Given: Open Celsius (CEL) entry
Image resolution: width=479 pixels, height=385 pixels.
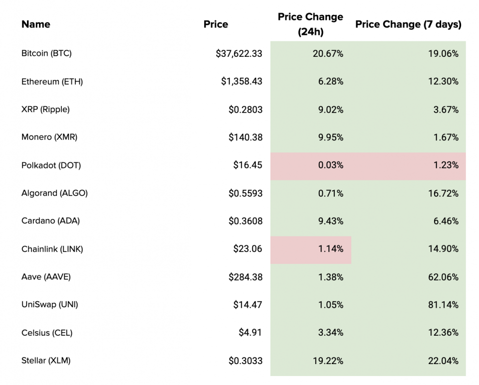Looking at the screenshot, I should coord(47,333).
